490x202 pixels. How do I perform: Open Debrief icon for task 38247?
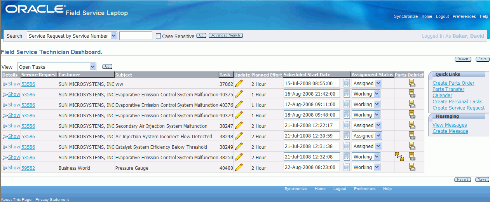[412, 125]
